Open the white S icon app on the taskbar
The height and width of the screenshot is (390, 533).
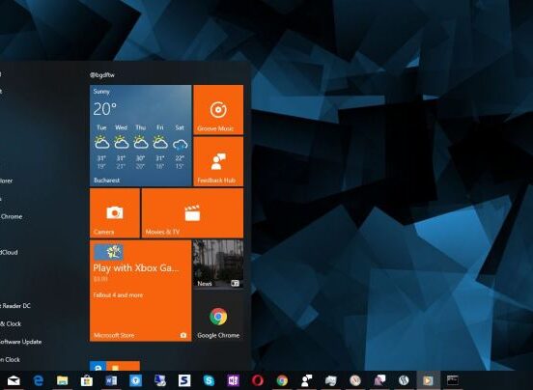point(184,380)
